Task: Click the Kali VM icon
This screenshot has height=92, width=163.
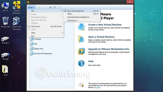Action: [x=32, y=44]
